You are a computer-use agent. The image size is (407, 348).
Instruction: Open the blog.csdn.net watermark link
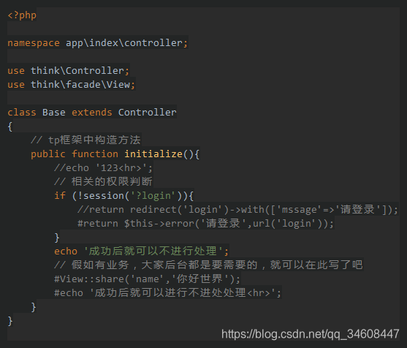310,334
